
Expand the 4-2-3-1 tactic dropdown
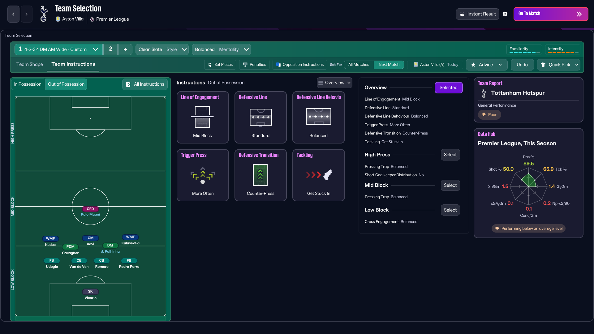click(95, 49)
